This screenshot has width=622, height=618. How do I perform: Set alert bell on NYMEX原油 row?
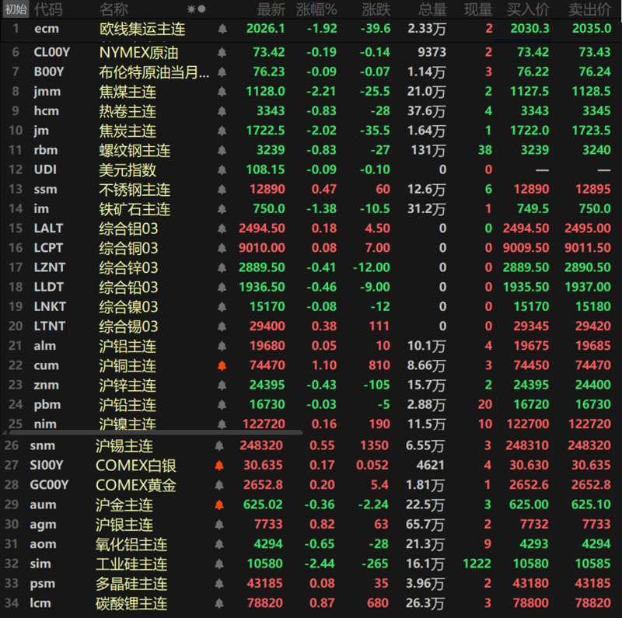(x=222, y=53)
